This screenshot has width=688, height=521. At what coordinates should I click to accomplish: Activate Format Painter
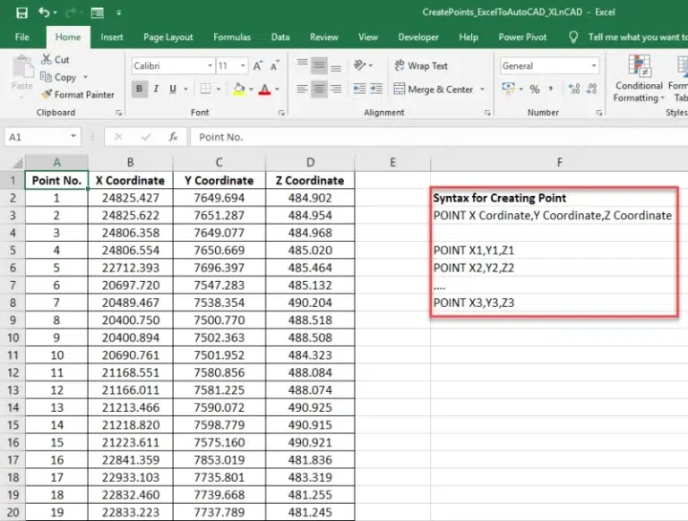[78, 95]
